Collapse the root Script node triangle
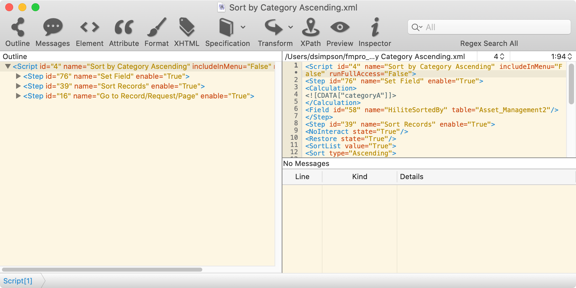This screenshot has width=576, height=288. (8, 67)
